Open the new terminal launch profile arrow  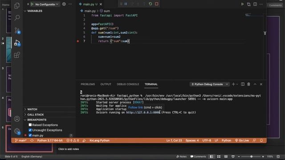237,84
